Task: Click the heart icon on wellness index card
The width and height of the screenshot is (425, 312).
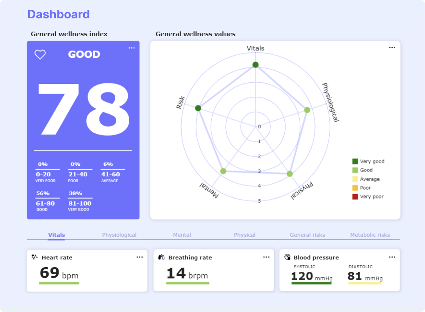Action: click(x=40, y=55)
